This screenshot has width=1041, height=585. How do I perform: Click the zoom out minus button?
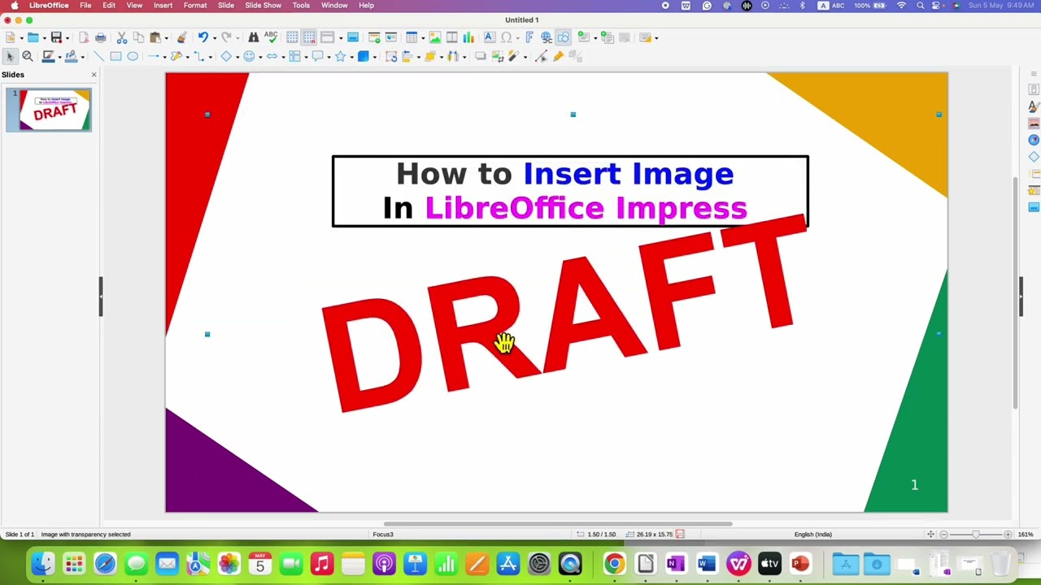tap(943, 534)
